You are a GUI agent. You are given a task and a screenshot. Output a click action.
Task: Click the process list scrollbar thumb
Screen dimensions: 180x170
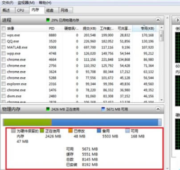[162, 36]
